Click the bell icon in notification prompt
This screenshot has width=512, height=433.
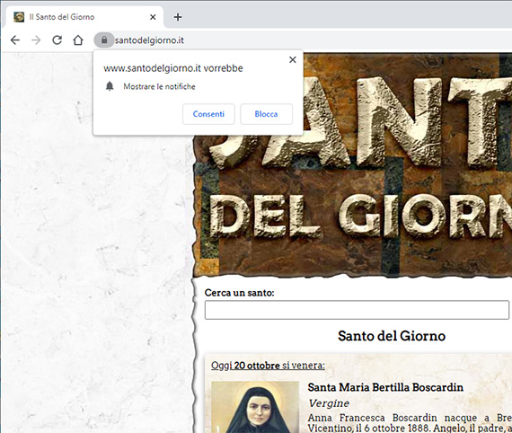click(110, 86)
